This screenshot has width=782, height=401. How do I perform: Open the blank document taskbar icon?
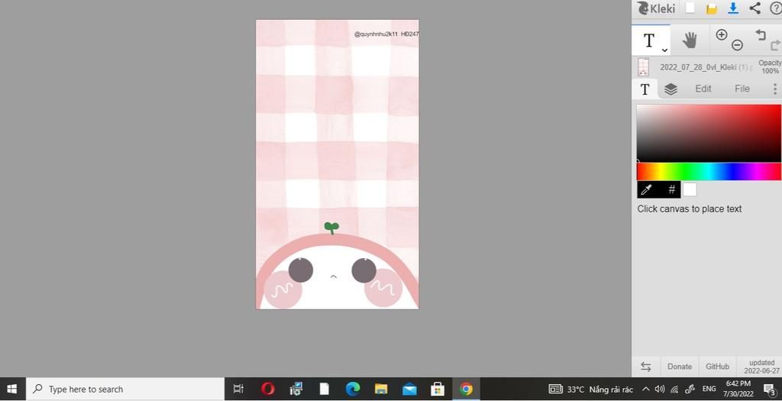click(x=324, y=389)
